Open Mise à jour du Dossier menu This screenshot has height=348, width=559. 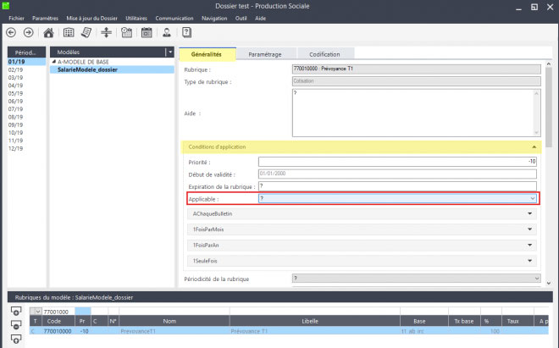[91, 18]
